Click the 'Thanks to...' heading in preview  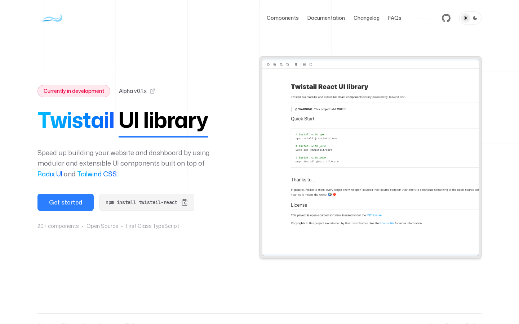(x=303, y=180)
